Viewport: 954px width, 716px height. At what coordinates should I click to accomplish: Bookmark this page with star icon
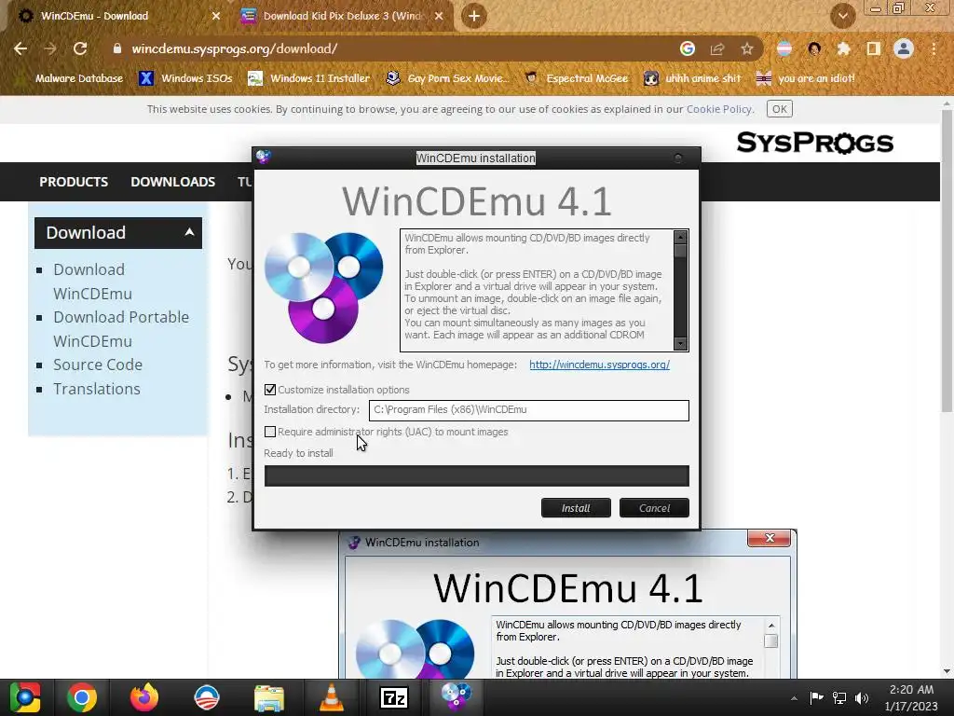tap(747, 48)
